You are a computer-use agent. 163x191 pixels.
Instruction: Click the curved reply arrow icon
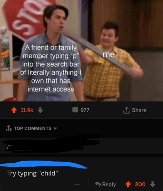pyautogui.click(x=98, y=184)
